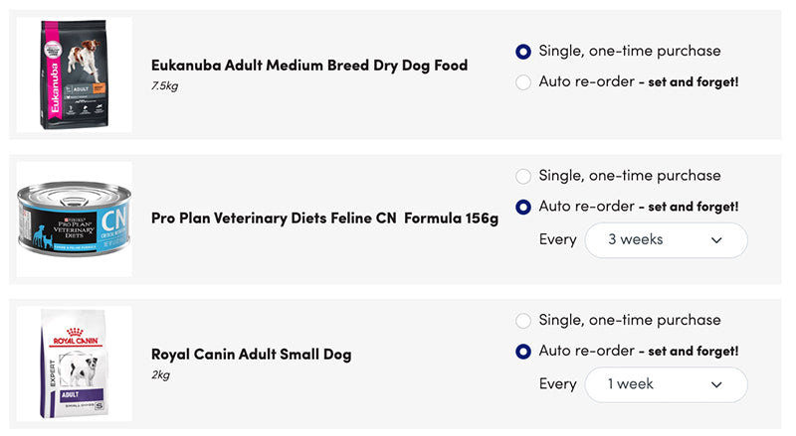Screen dimensions: 796x436
Task: Choose auto re-order for Pro Plan Feline
Action: point(523,208)
